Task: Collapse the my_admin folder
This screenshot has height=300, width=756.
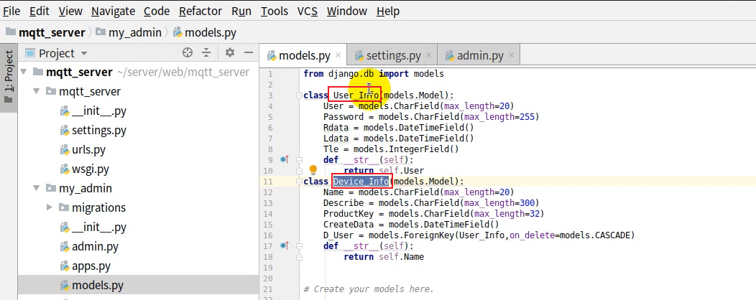Action: (x=36, y=188)
